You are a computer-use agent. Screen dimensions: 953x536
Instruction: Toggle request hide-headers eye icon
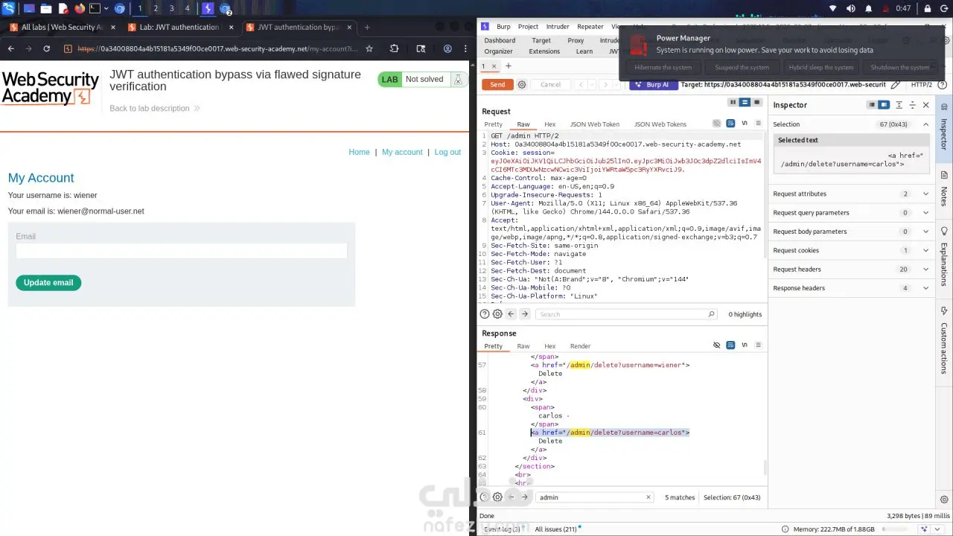click(717, 124)
